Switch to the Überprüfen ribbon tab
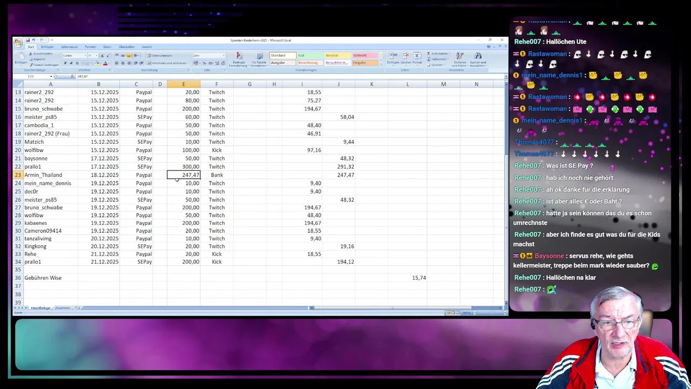This screenshot has width=691, height=389. pyautogui.click(x=126, y=47)
